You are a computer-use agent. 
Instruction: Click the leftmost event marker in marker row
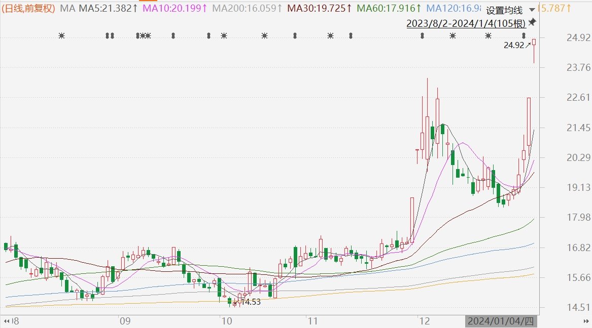click(x=61, y=35)
